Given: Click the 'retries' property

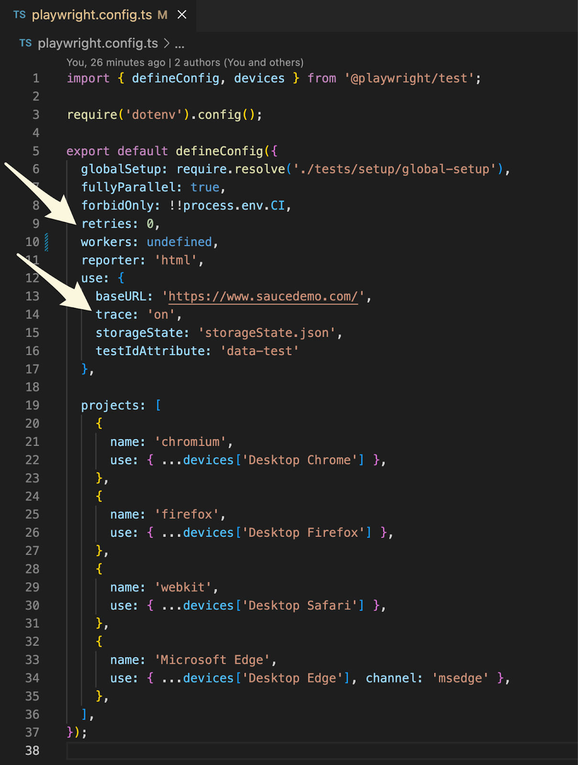Looking at the screenshot, I should tap(106, 224).
